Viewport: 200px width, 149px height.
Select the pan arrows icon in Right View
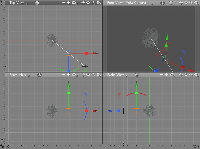coord(181,75)
